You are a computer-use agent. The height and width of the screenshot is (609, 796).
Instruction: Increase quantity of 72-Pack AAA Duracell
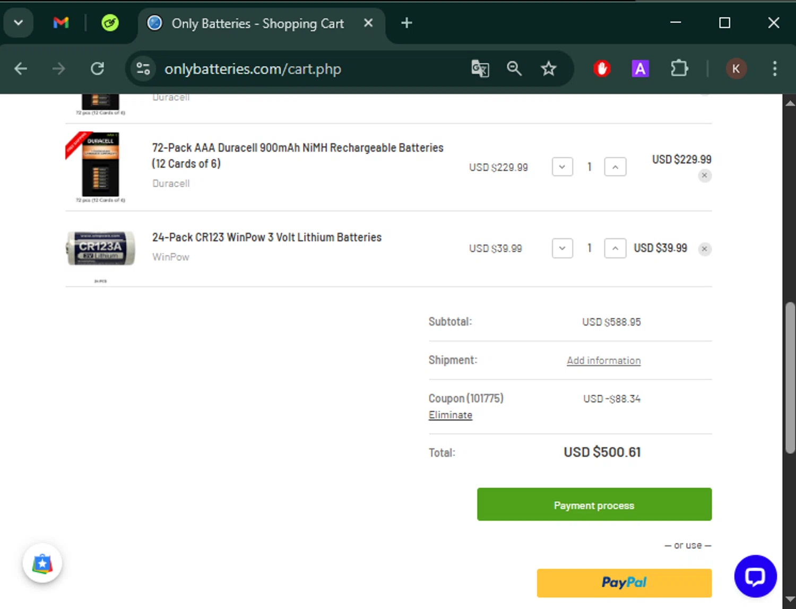point(615,167)
